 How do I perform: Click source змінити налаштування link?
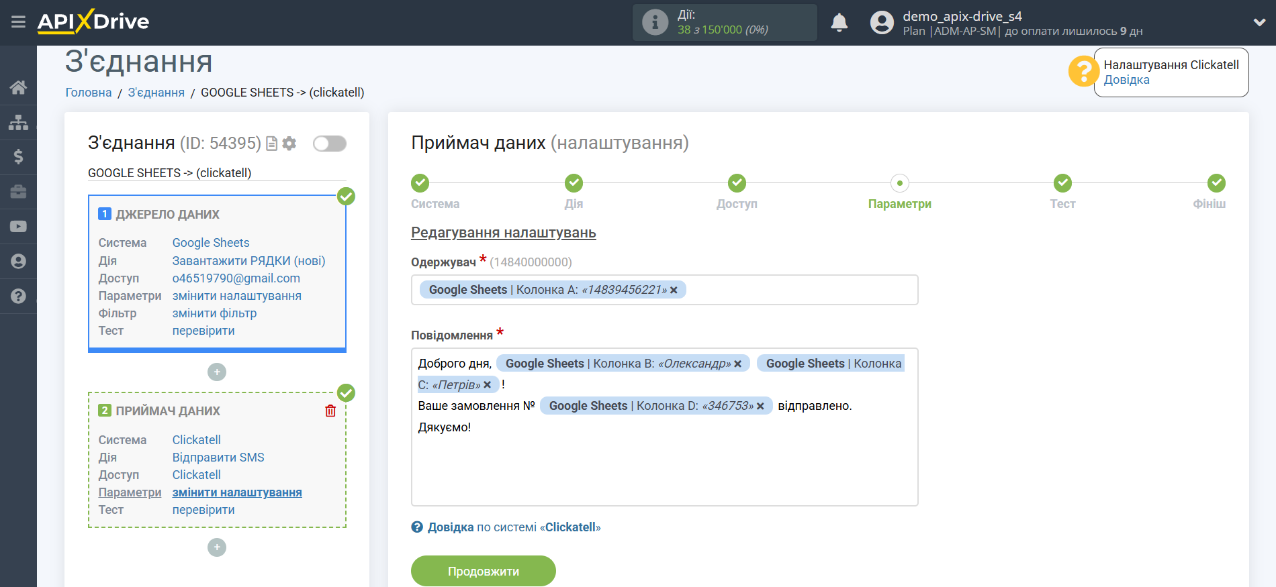(237, 296)
